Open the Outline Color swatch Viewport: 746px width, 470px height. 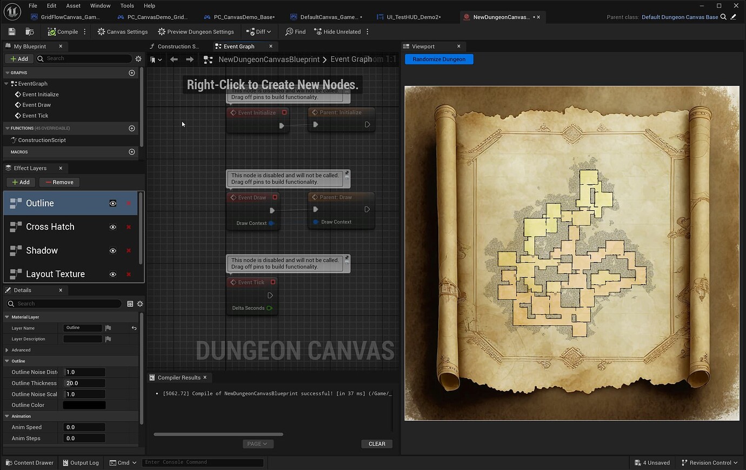pyautogui.click(x=84, y=405)
